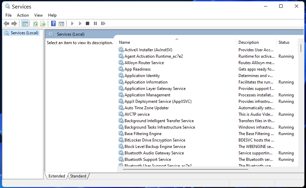
Task: Open the File menu
Action: pos(8,15)
